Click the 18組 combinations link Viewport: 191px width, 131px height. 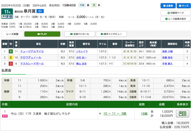pyautogui.click(x=144, y=114)
